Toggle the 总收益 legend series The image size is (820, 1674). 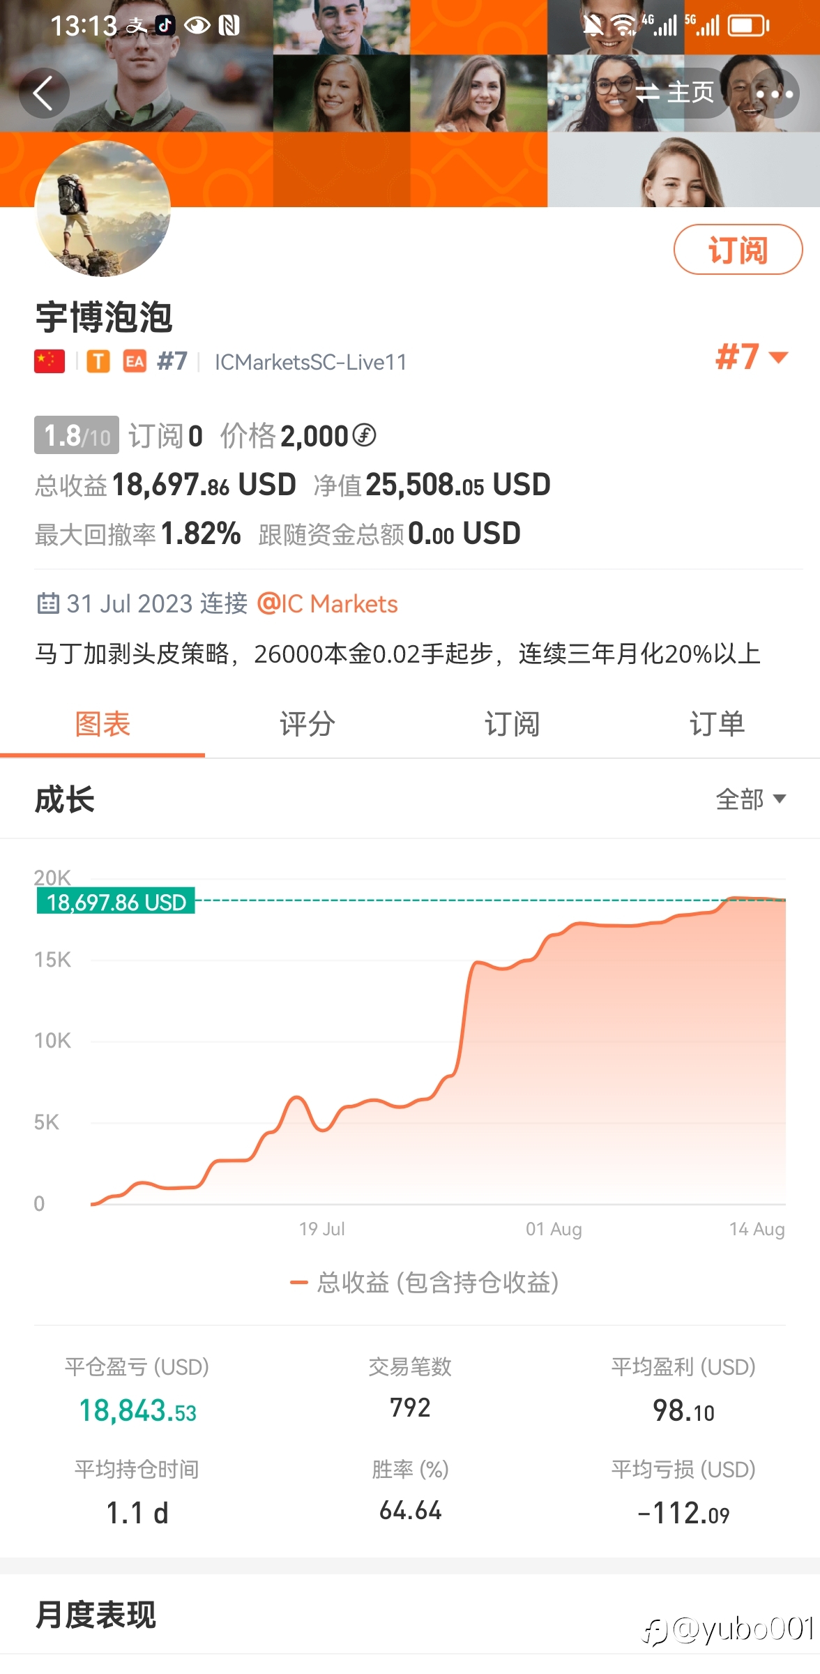click(425, 1282)
